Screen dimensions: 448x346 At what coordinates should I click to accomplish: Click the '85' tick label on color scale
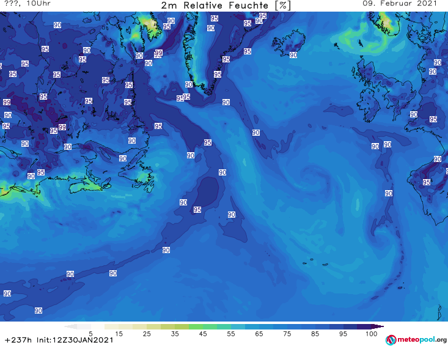click(x=315, y=334)
